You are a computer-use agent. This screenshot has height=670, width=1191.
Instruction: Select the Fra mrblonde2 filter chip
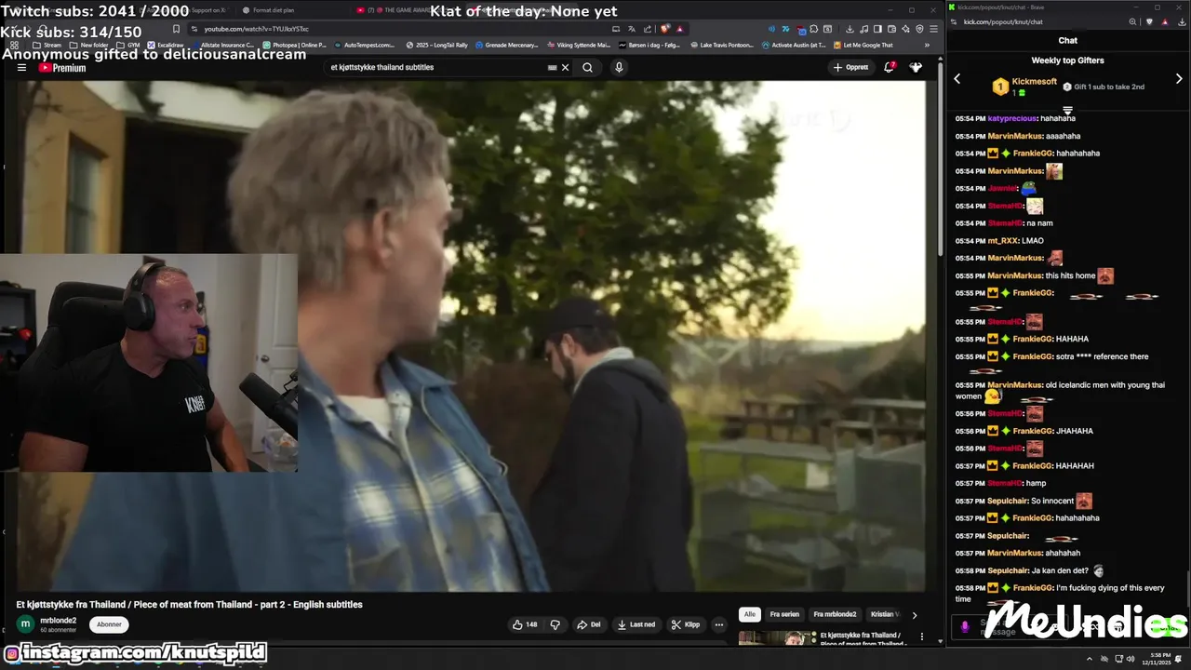pyautogui.click(x=835, y=614)
